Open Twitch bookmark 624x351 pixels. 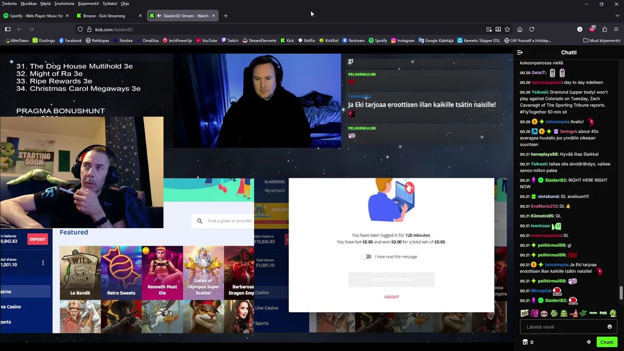[x=230, y=40]
